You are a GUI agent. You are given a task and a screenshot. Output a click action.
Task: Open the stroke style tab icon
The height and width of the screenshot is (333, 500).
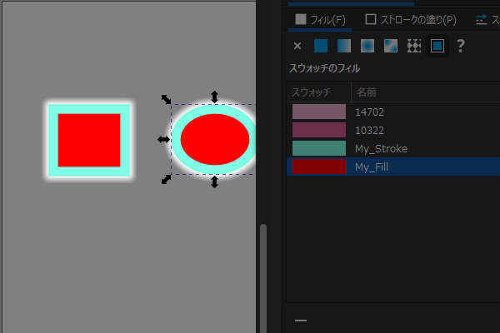[x=481, y=20]
